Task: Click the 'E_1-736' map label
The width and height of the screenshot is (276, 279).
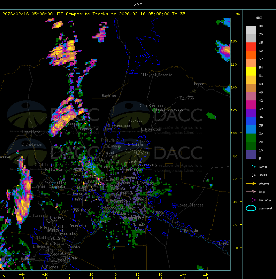Action: pos(187,98)
